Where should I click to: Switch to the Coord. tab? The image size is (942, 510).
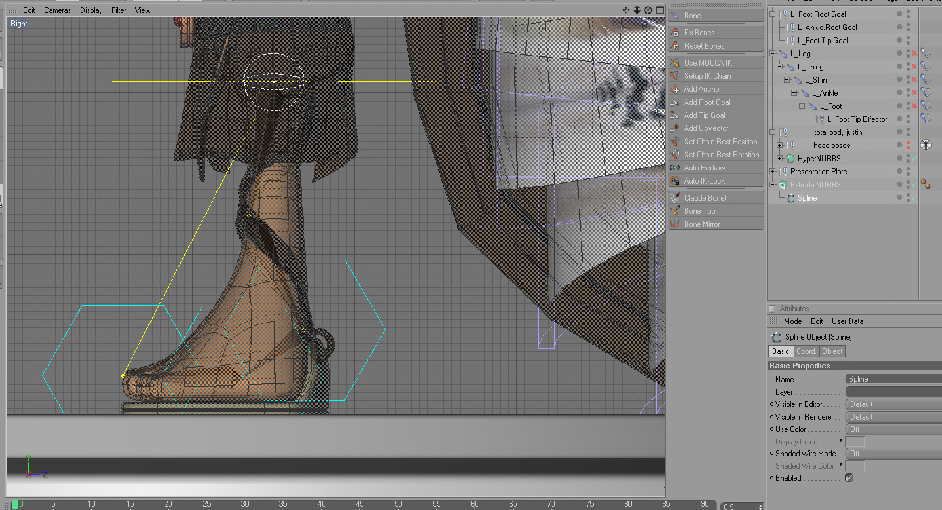click(x=806, y=351)
